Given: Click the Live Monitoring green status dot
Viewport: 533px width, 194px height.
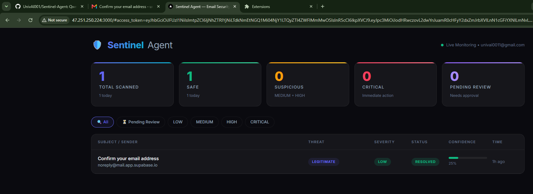Looking at the screenshot, I should pyautogui.click(x=442, y=45).
